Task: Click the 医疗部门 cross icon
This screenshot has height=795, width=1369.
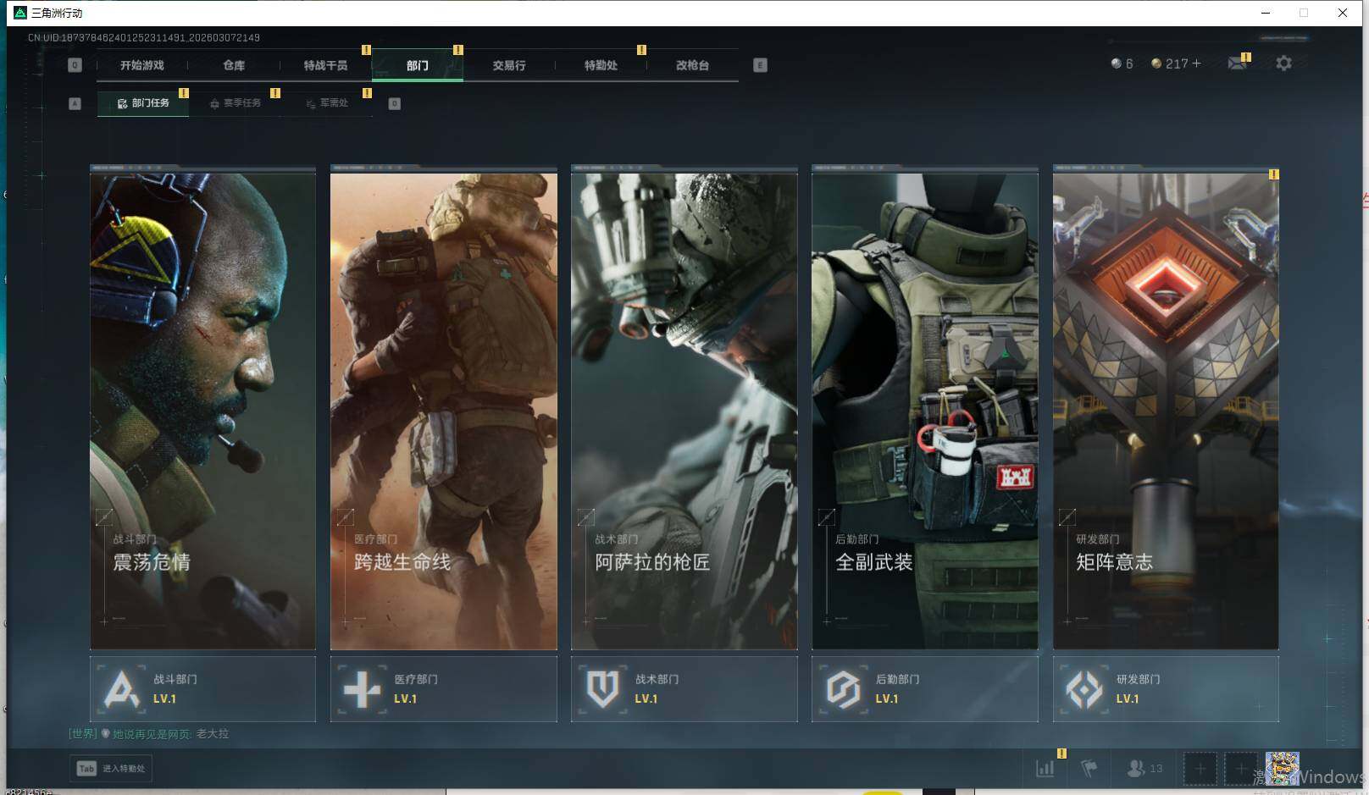Action: [362, 689]
